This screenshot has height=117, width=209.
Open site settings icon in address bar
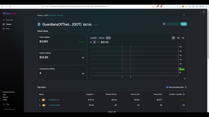tap(47, 6)
